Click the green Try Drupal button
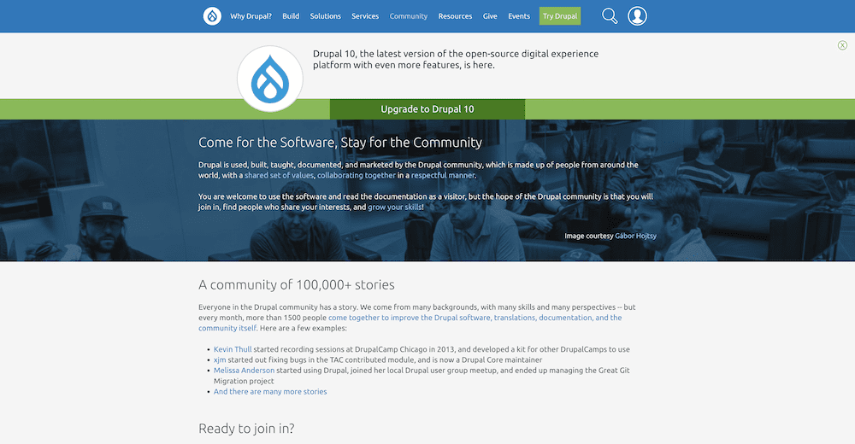Viewport: 855px width, 444px height. click(560, 16)
